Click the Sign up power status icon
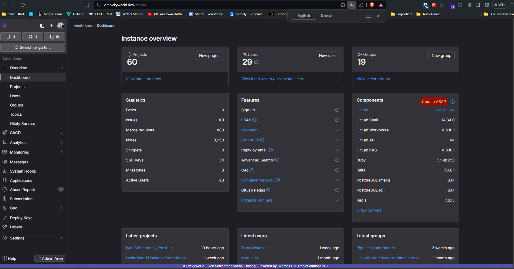 point(337,110)
